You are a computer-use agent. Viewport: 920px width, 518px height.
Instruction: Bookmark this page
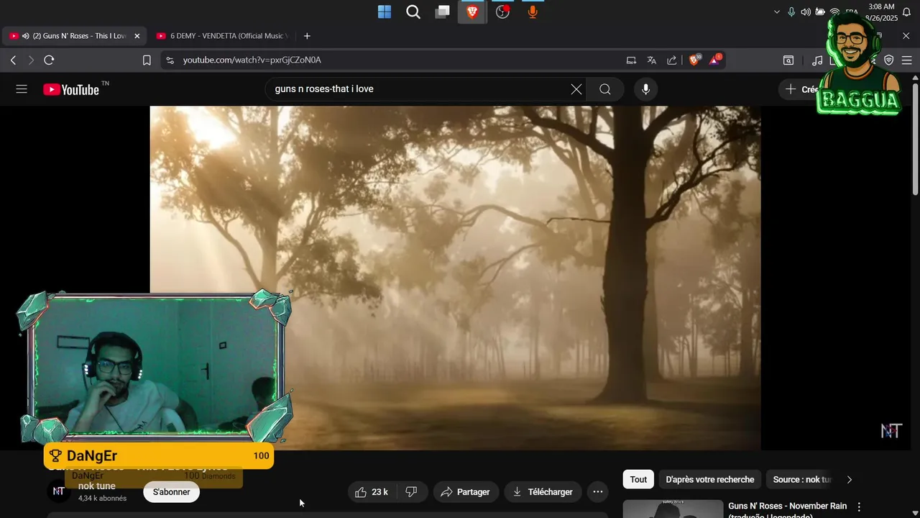point(147,60)
